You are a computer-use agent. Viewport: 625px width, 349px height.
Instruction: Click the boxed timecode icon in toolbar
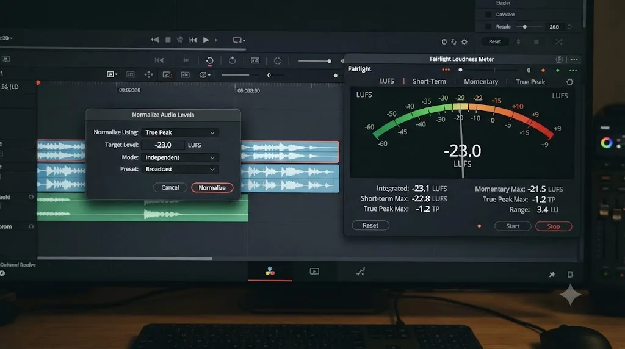click(x=255, y=60)
